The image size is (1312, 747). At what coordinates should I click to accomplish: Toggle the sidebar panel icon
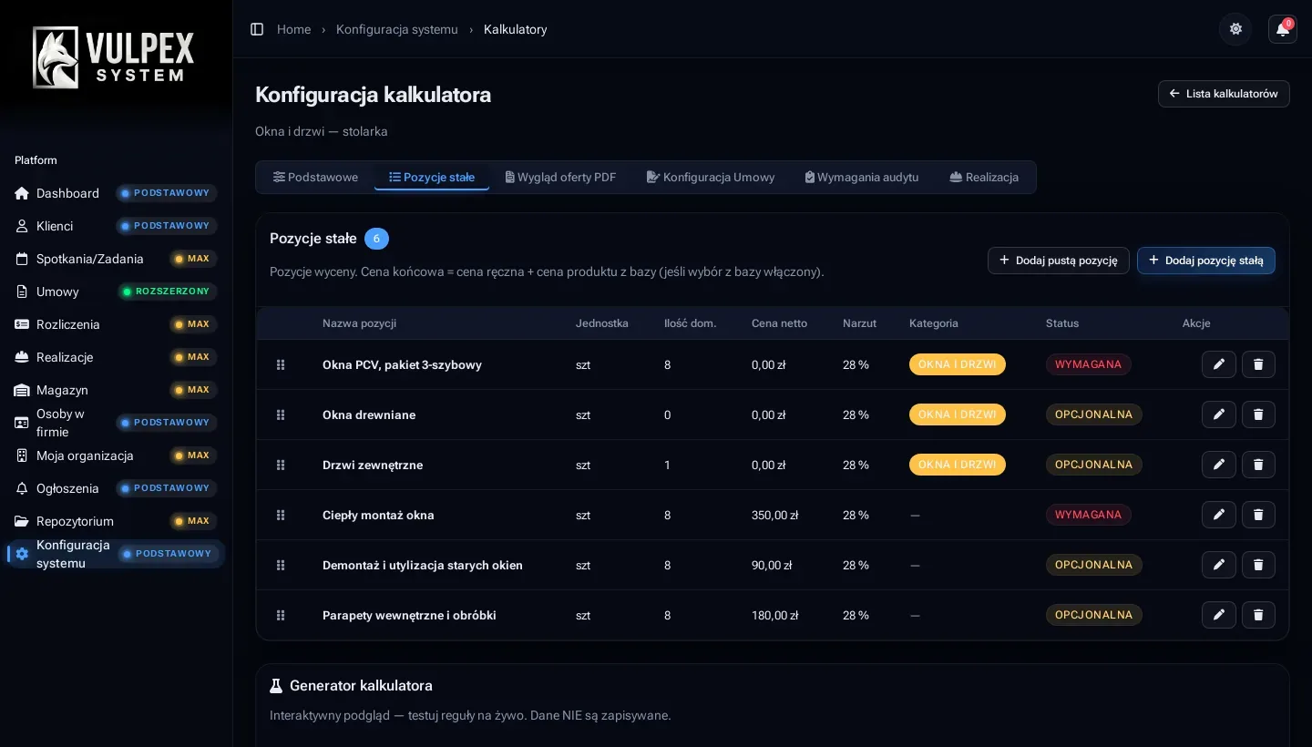coord(257,29)
